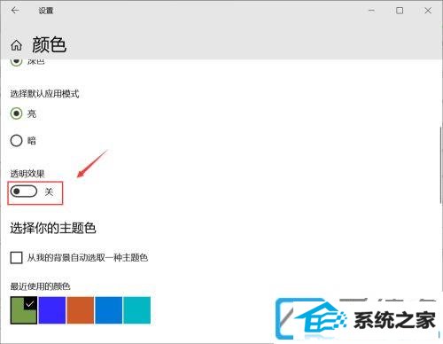Pick the violet-blue recent color swatch
Image resolution: width=443 pixels, height=344 pixels.
(x=52, y=310)
